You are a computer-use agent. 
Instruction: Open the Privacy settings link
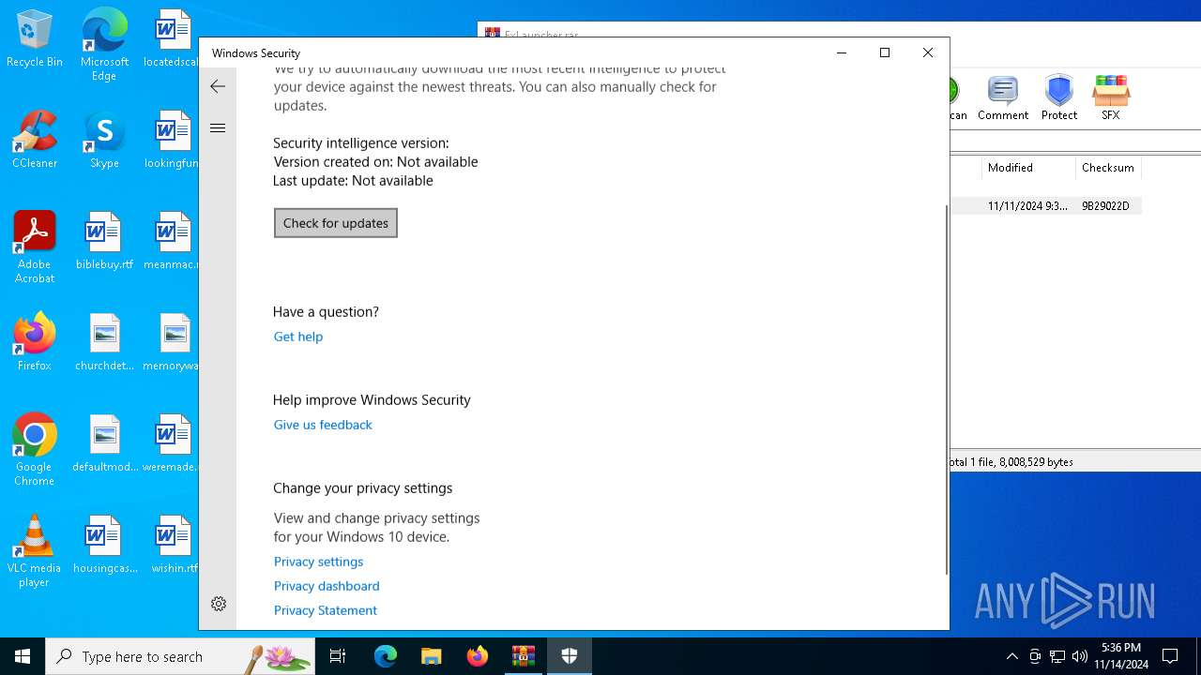coord(318,562)
